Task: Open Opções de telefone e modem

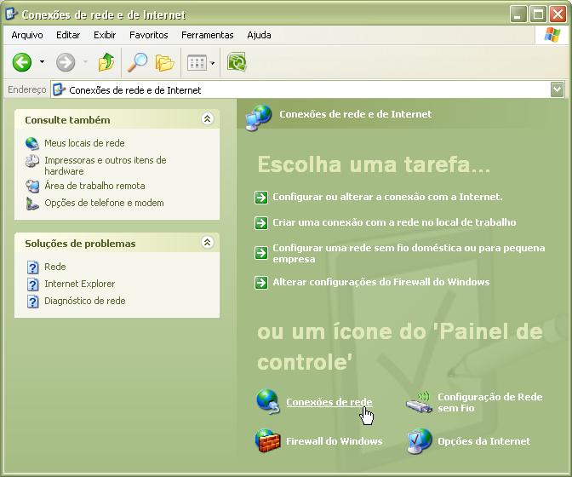Action: click(x=104, y=203)
